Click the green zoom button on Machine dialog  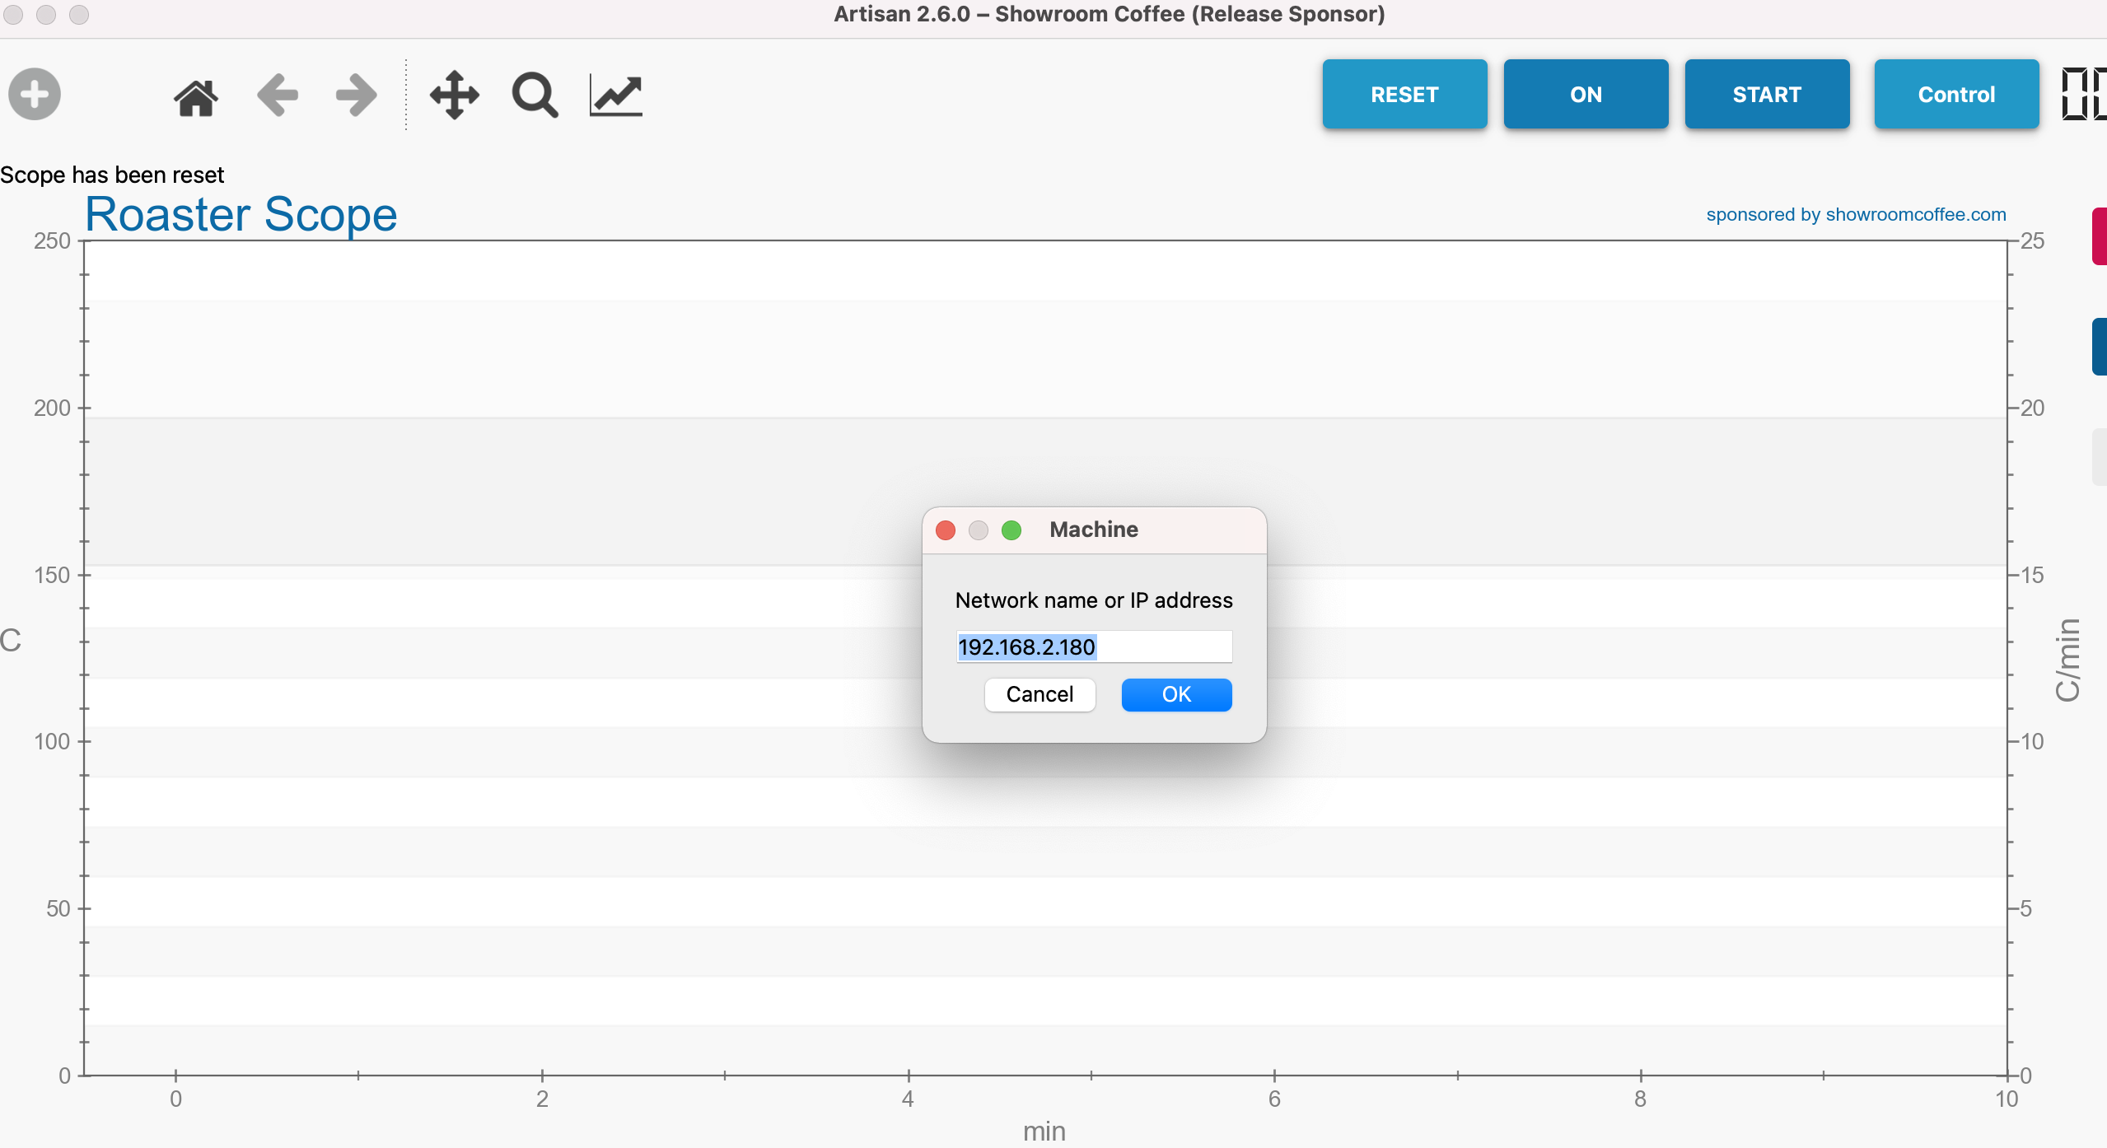(x=1011, y=530)
